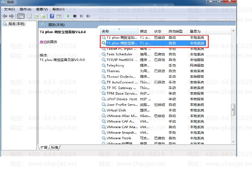This screenshot has width=252, height=173.
Task: Start the service with green play icon
Action: click(68, 16)
